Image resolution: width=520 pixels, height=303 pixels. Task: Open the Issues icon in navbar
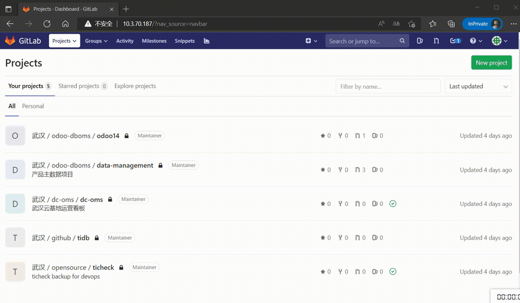pos(420,41)
